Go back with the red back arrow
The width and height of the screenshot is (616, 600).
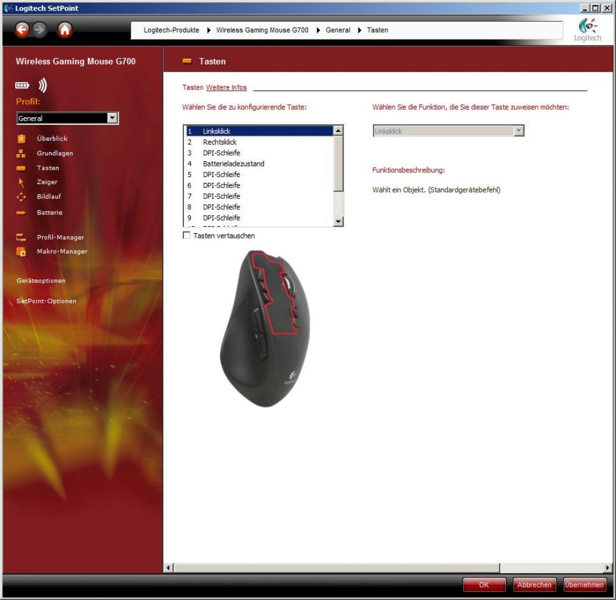pyautogui.click(x=22, y=29)
